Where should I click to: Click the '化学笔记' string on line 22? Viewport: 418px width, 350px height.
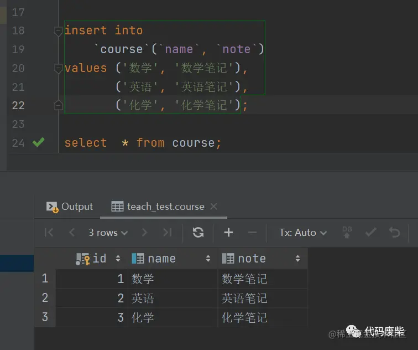coord(204,105)
